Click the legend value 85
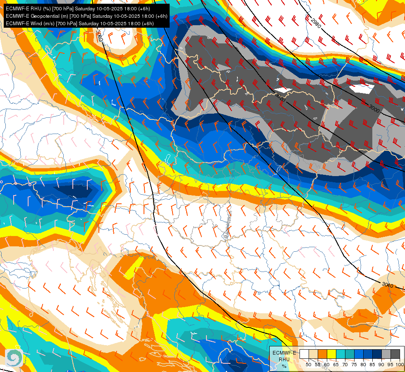Screen dimensions: 405x372 click(372, 365)
